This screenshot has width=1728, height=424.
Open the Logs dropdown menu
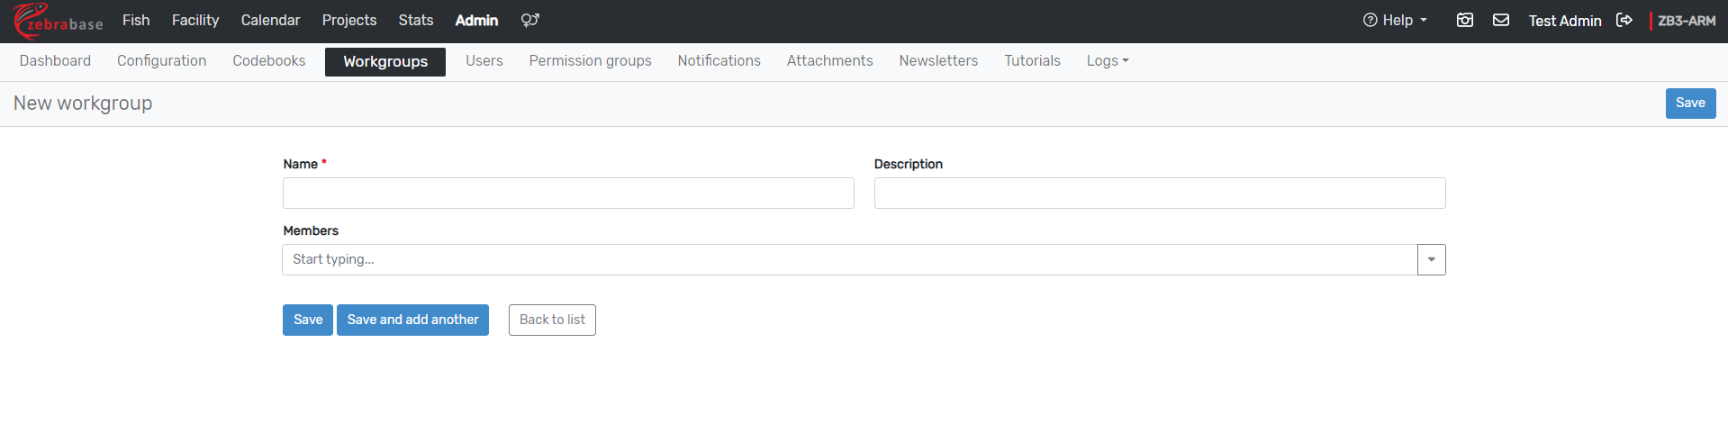[1107, 60]
